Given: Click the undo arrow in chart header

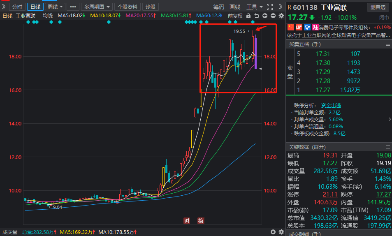Looking at the screenshot, I should coord(257,16).
